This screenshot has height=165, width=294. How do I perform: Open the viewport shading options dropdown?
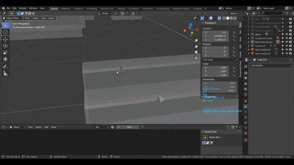pos(239,18)
